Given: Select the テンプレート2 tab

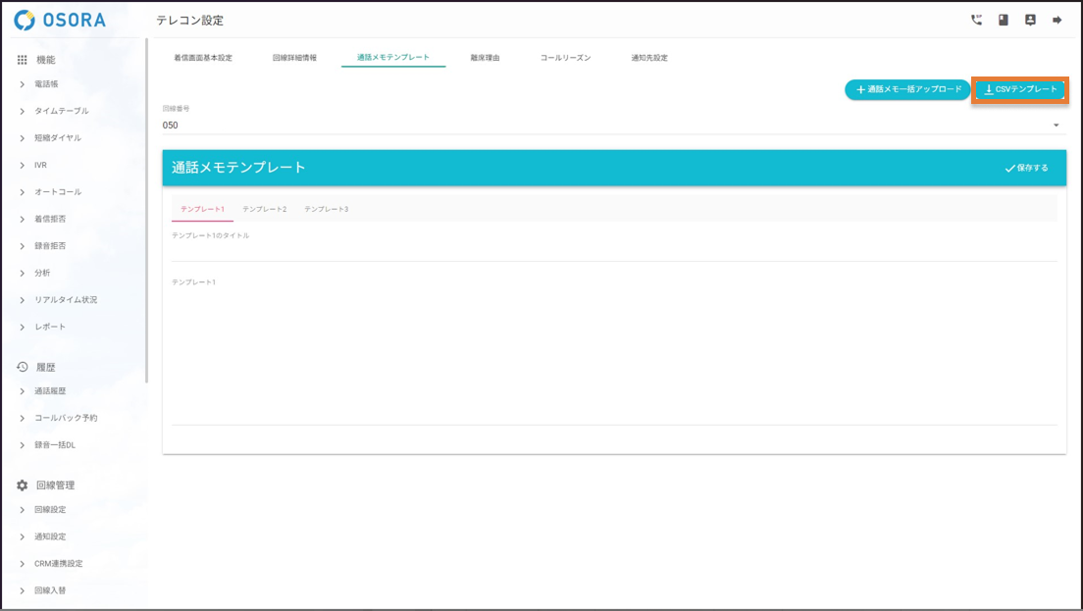Looking at the screenshot, I should [264, 209].
